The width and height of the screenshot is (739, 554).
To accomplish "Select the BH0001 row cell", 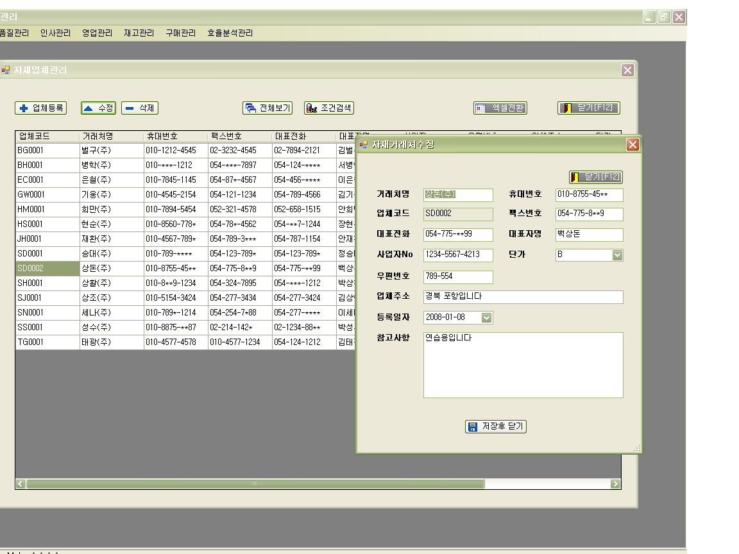I will pyautogui.click(x=47, y=165).
